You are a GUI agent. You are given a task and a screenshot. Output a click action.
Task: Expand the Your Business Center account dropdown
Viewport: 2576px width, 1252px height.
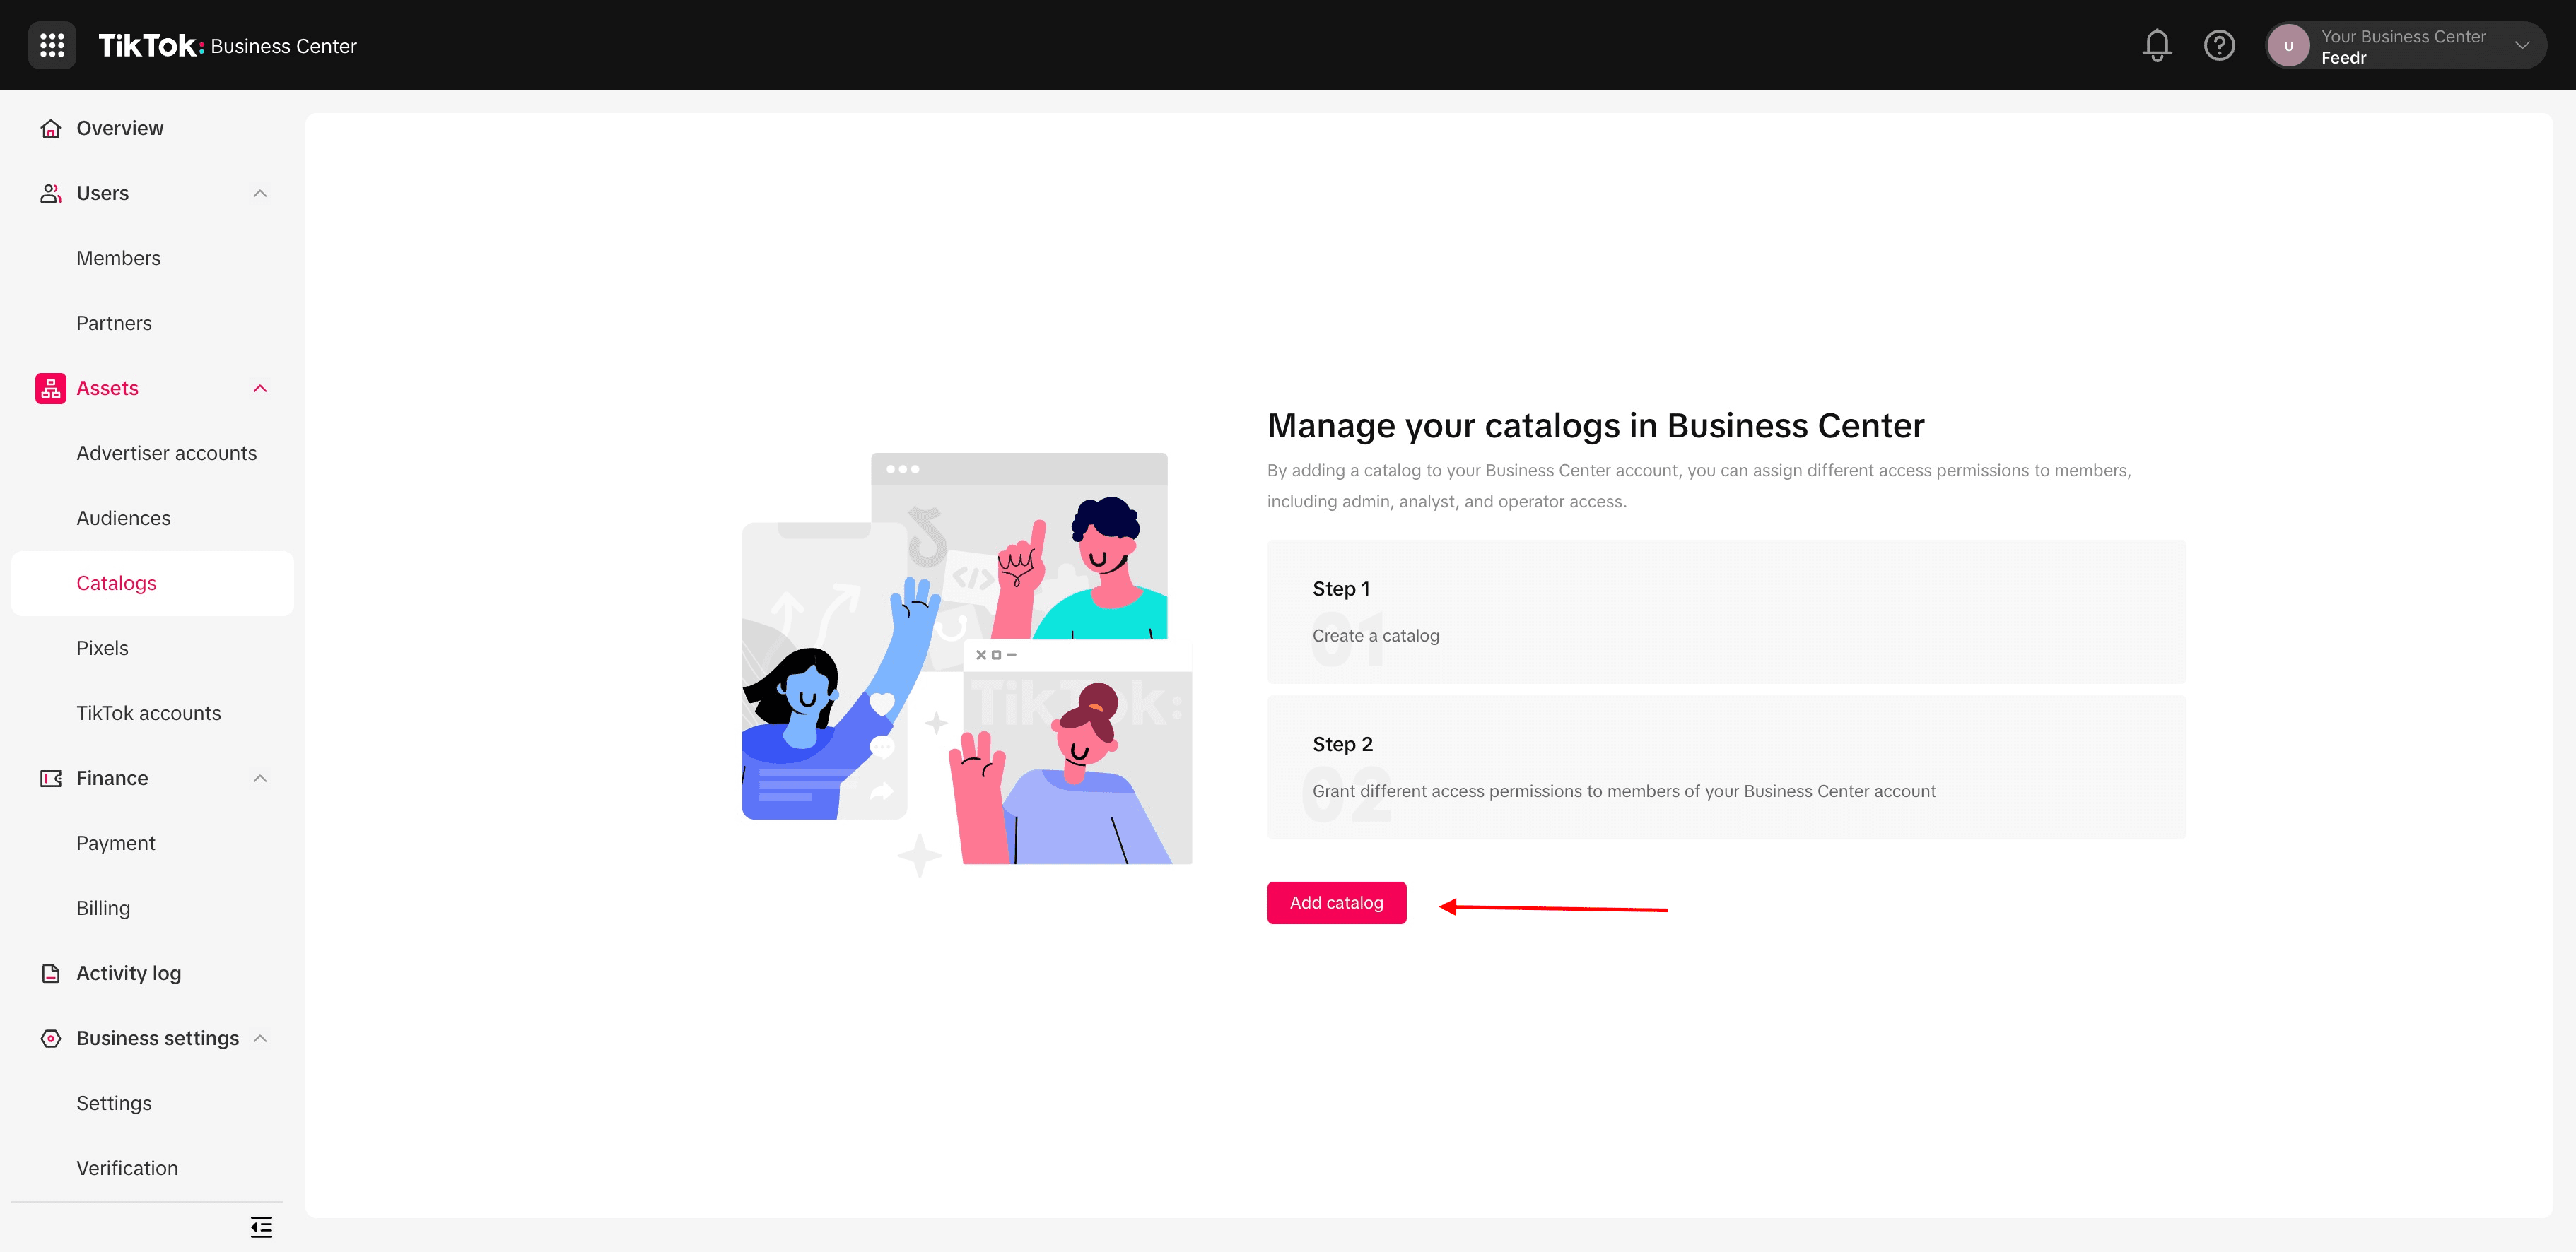click(x=2522, y=45)
